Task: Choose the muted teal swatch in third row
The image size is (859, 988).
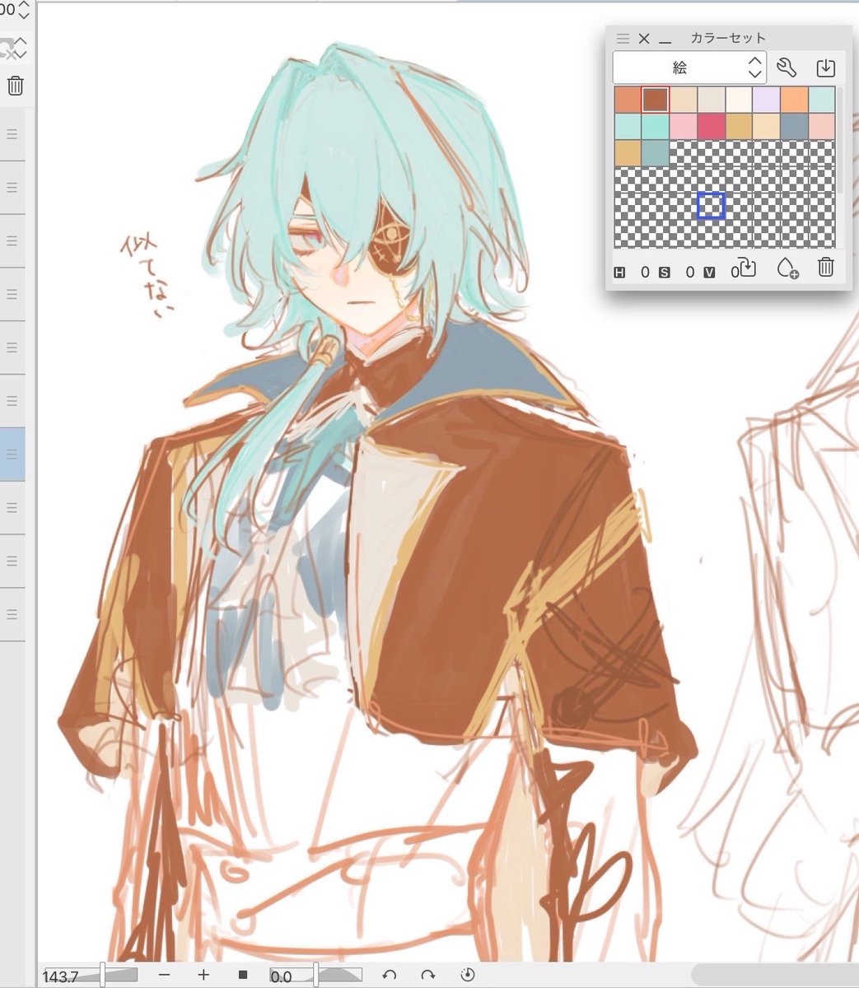Action: click(x=656, y=153)
